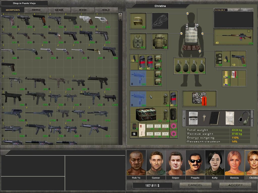The width and height of the screenshot is (258, 193).
Task: Click the quest items strip left arrow
Action: coord(184,118)
